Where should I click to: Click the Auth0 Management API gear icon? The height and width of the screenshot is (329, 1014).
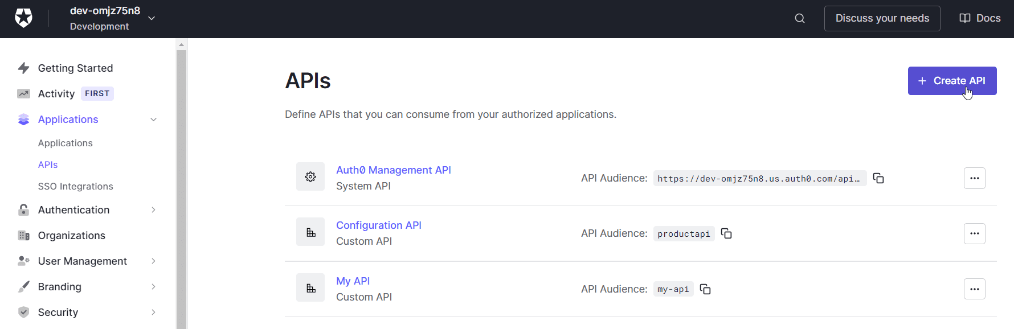click(x=310, y=177)
